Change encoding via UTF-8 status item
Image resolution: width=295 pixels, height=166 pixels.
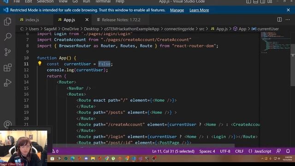[x=225, y=151]
